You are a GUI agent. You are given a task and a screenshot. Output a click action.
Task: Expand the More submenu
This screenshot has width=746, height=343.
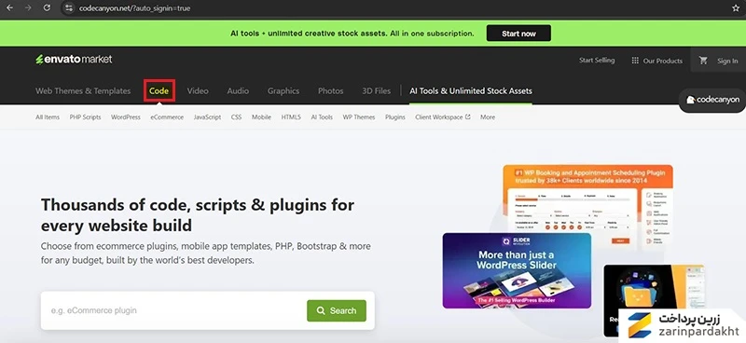[487, 117]
